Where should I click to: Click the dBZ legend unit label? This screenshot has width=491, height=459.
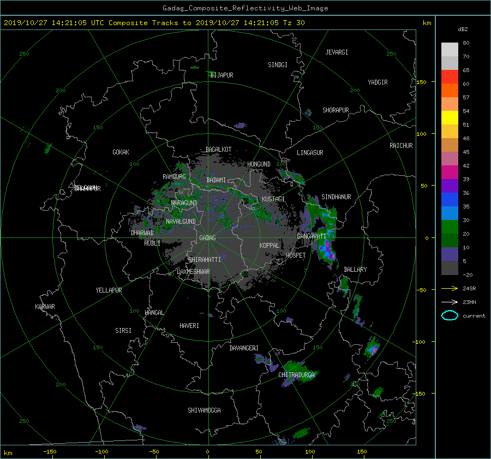pos(463,29)
